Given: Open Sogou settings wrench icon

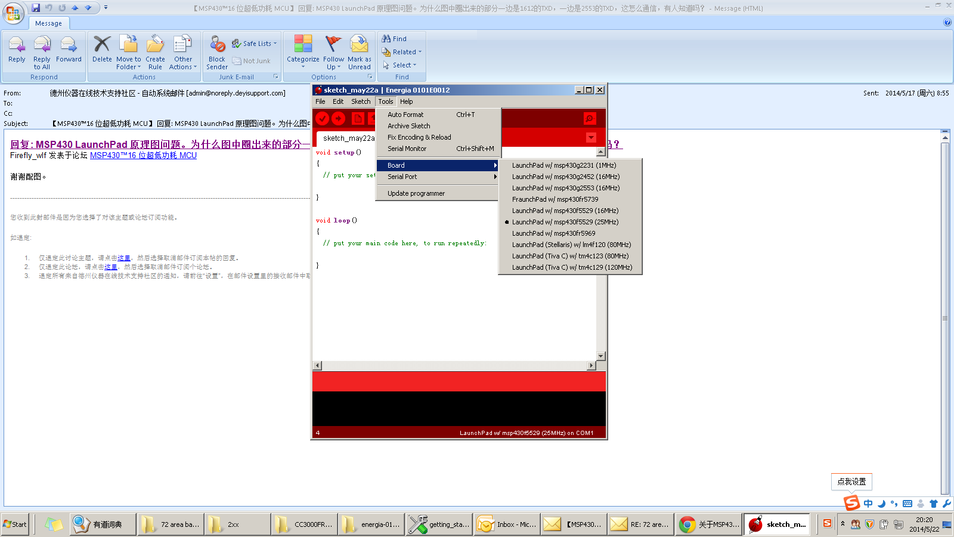Looking at the screenshot, I should click(946, 504).
